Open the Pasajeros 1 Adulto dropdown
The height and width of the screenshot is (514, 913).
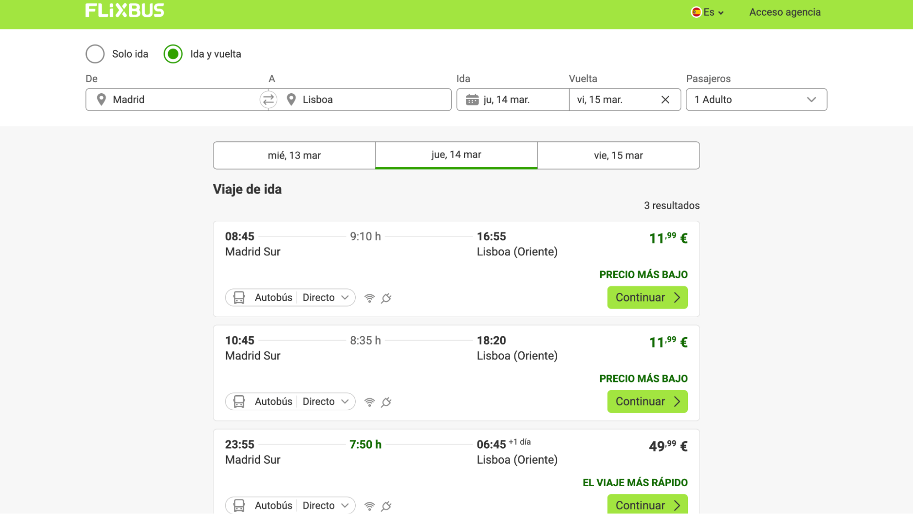pyautogui.click(x=756, y=100)
